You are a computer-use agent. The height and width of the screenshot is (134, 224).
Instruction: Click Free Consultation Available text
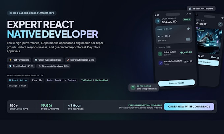(145, 105)
